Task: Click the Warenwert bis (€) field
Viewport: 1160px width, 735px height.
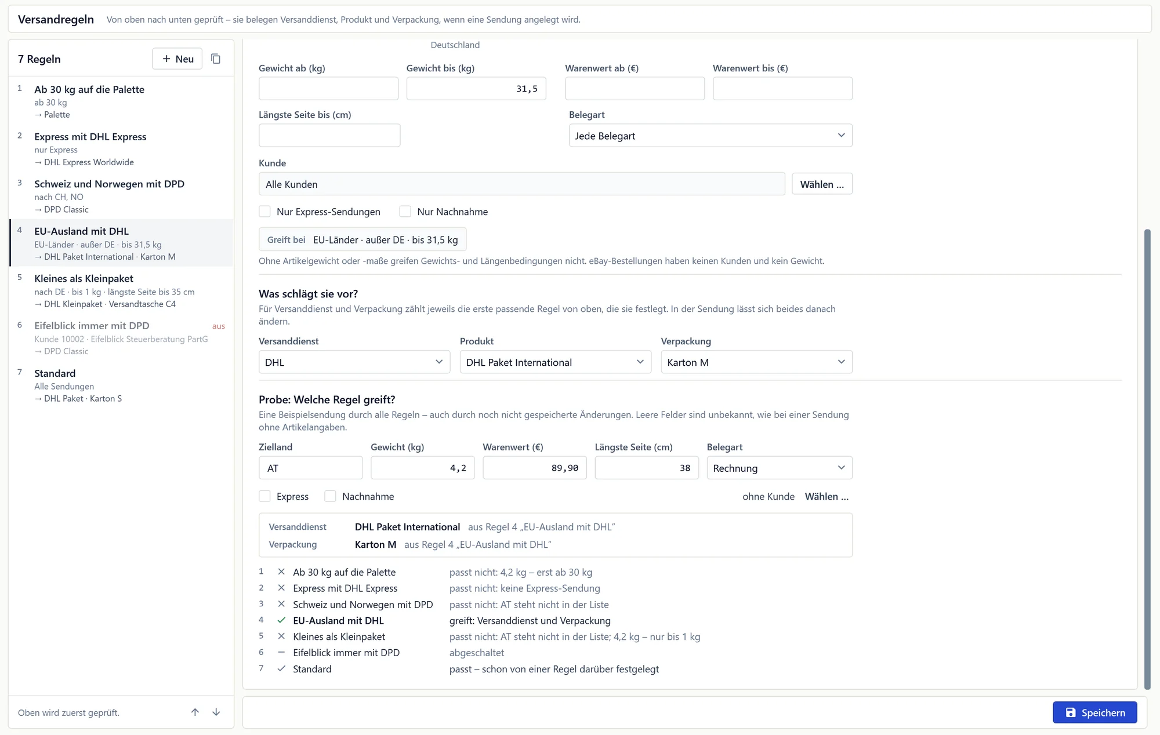Action: click(x=782, y=89)
